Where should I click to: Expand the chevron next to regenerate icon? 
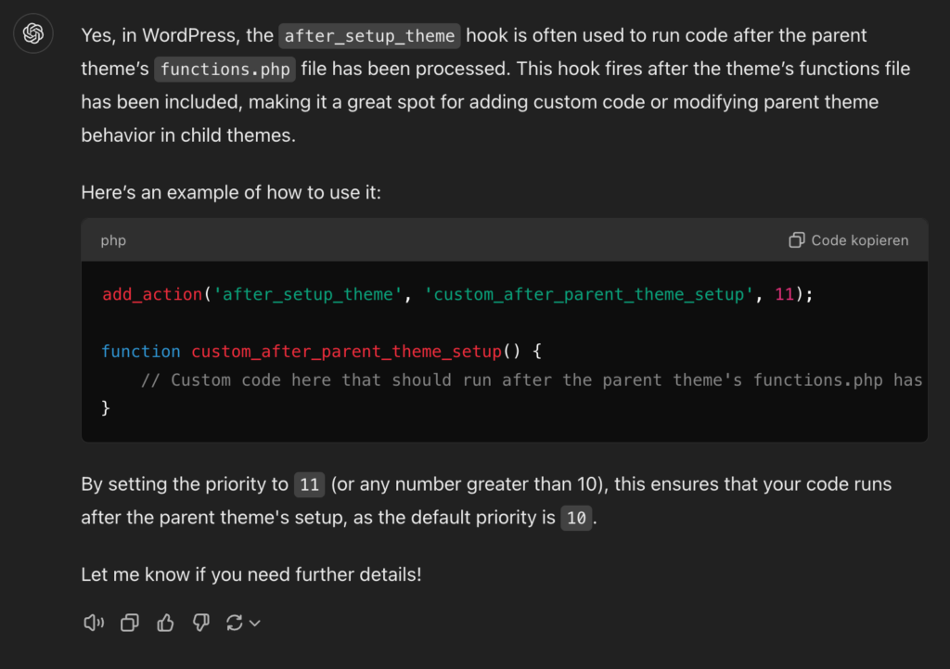(255, 624)
